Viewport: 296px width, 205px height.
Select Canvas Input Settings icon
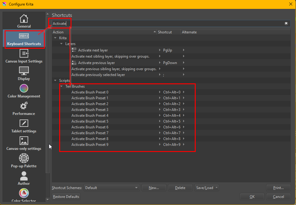[x=24, y=56]
